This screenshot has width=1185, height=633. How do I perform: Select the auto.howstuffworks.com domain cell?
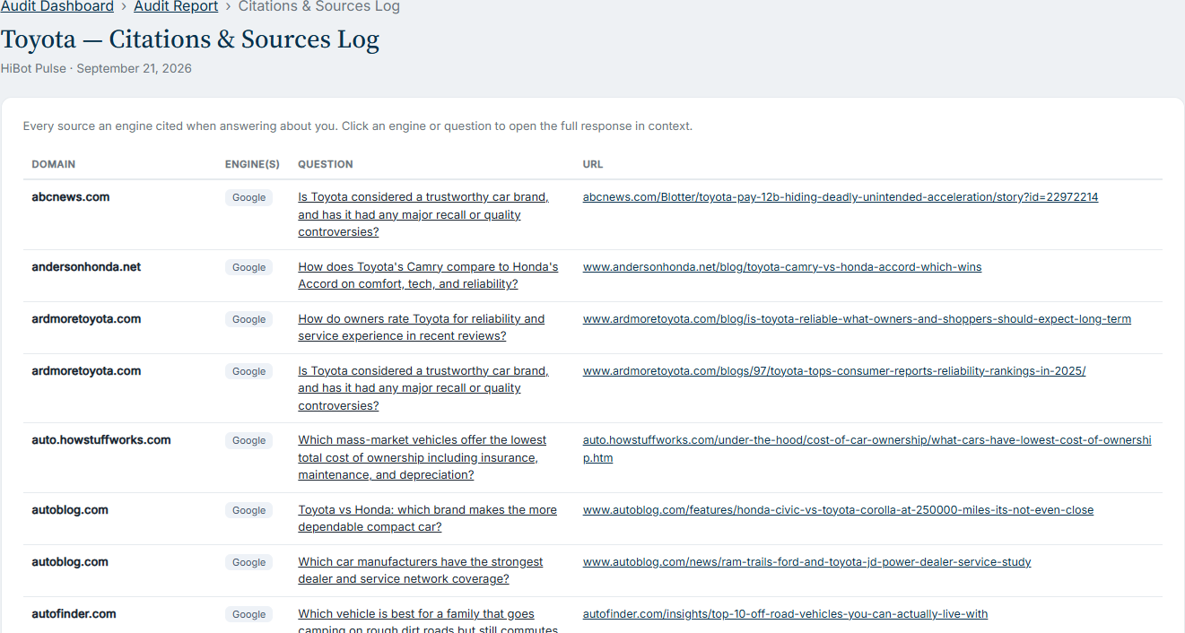tap(101, 440)
